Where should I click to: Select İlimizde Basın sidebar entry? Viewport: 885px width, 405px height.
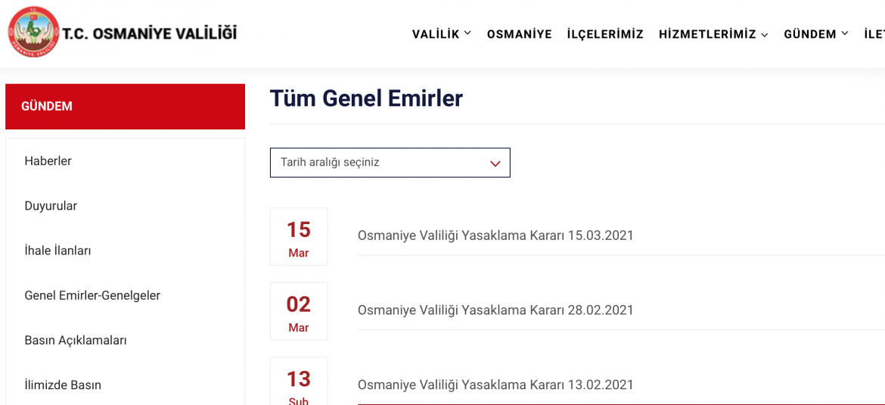63,385
